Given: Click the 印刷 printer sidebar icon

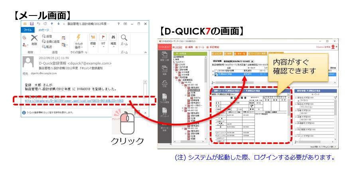Looking at the screenshot, I should point(164,84).
